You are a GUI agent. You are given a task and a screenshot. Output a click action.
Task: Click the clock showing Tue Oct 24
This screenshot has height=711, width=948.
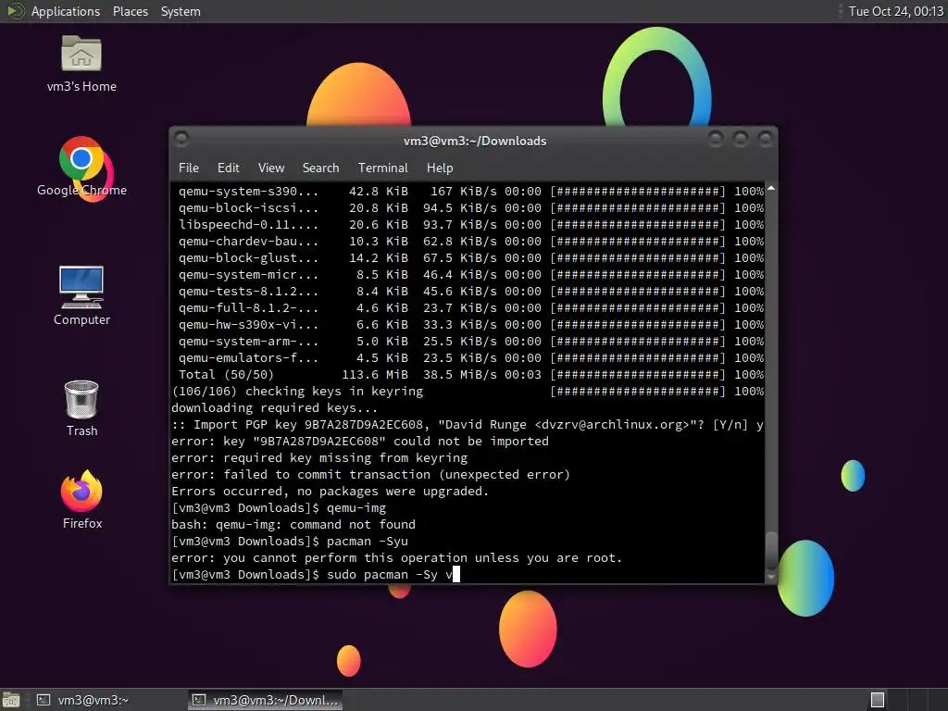(895, 11)
